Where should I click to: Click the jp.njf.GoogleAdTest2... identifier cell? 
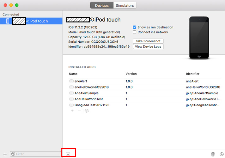203,105
